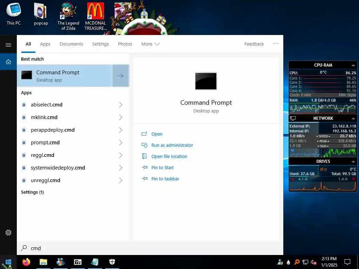Open The Legend of Zilda shortcut
Image resolution: width=359 pixels, height=269 pixels.
point(68,16)
